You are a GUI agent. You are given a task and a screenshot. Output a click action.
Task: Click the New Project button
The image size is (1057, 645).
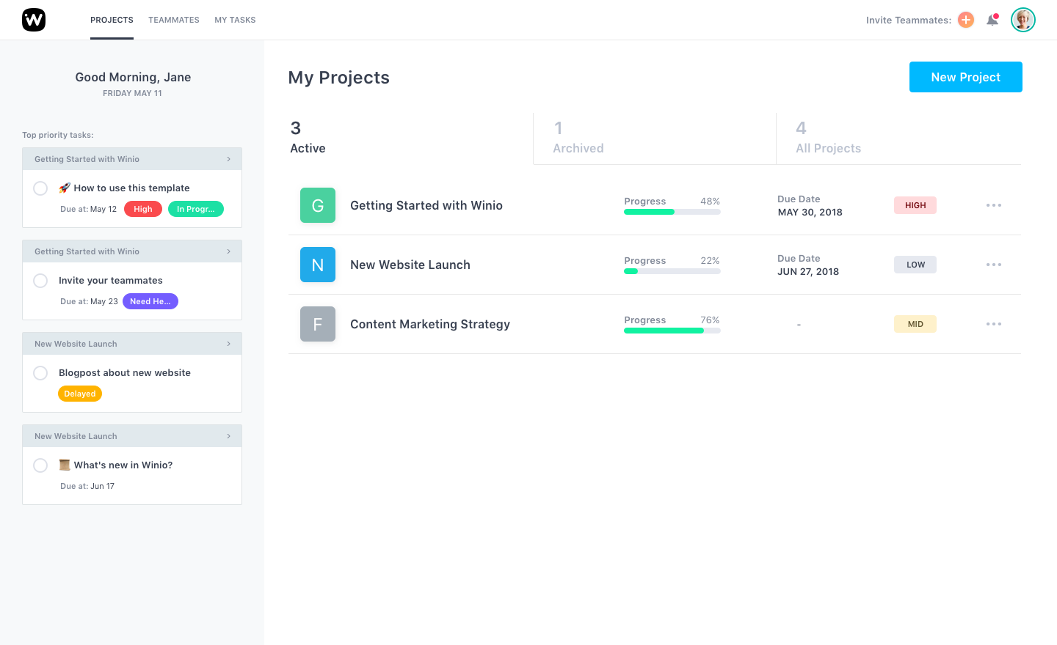(965, 77)
